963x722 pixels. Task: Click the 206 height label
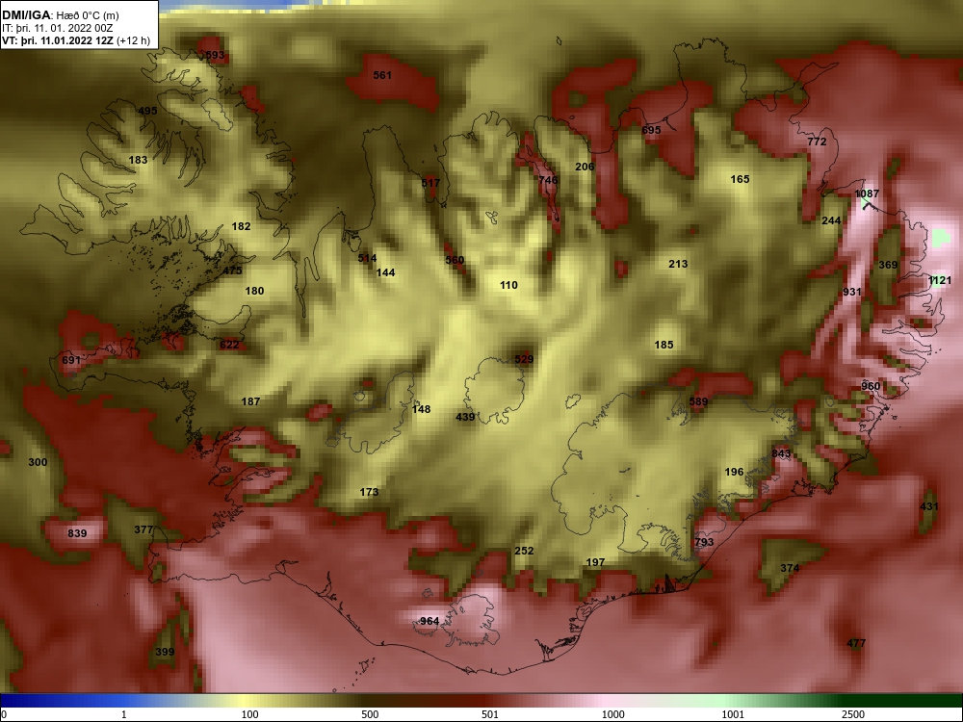[585, 167]
